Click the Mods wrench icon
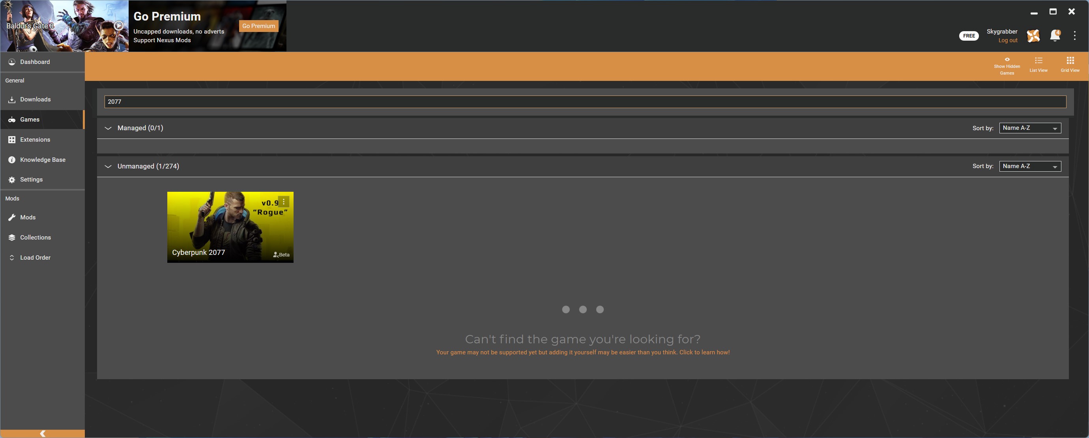The height and width of the screenshot is (438, 1089). [12, 217]
